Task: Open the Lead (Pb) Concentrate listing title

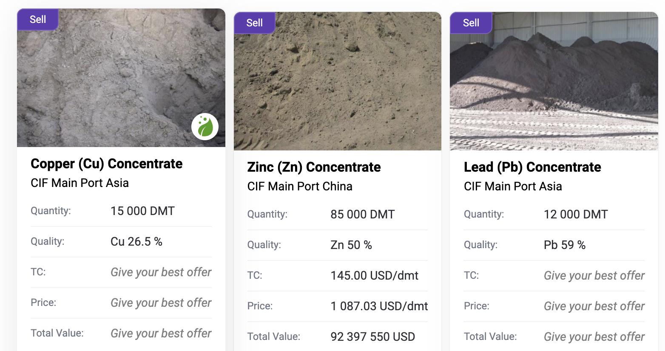Action: point(532,167)
